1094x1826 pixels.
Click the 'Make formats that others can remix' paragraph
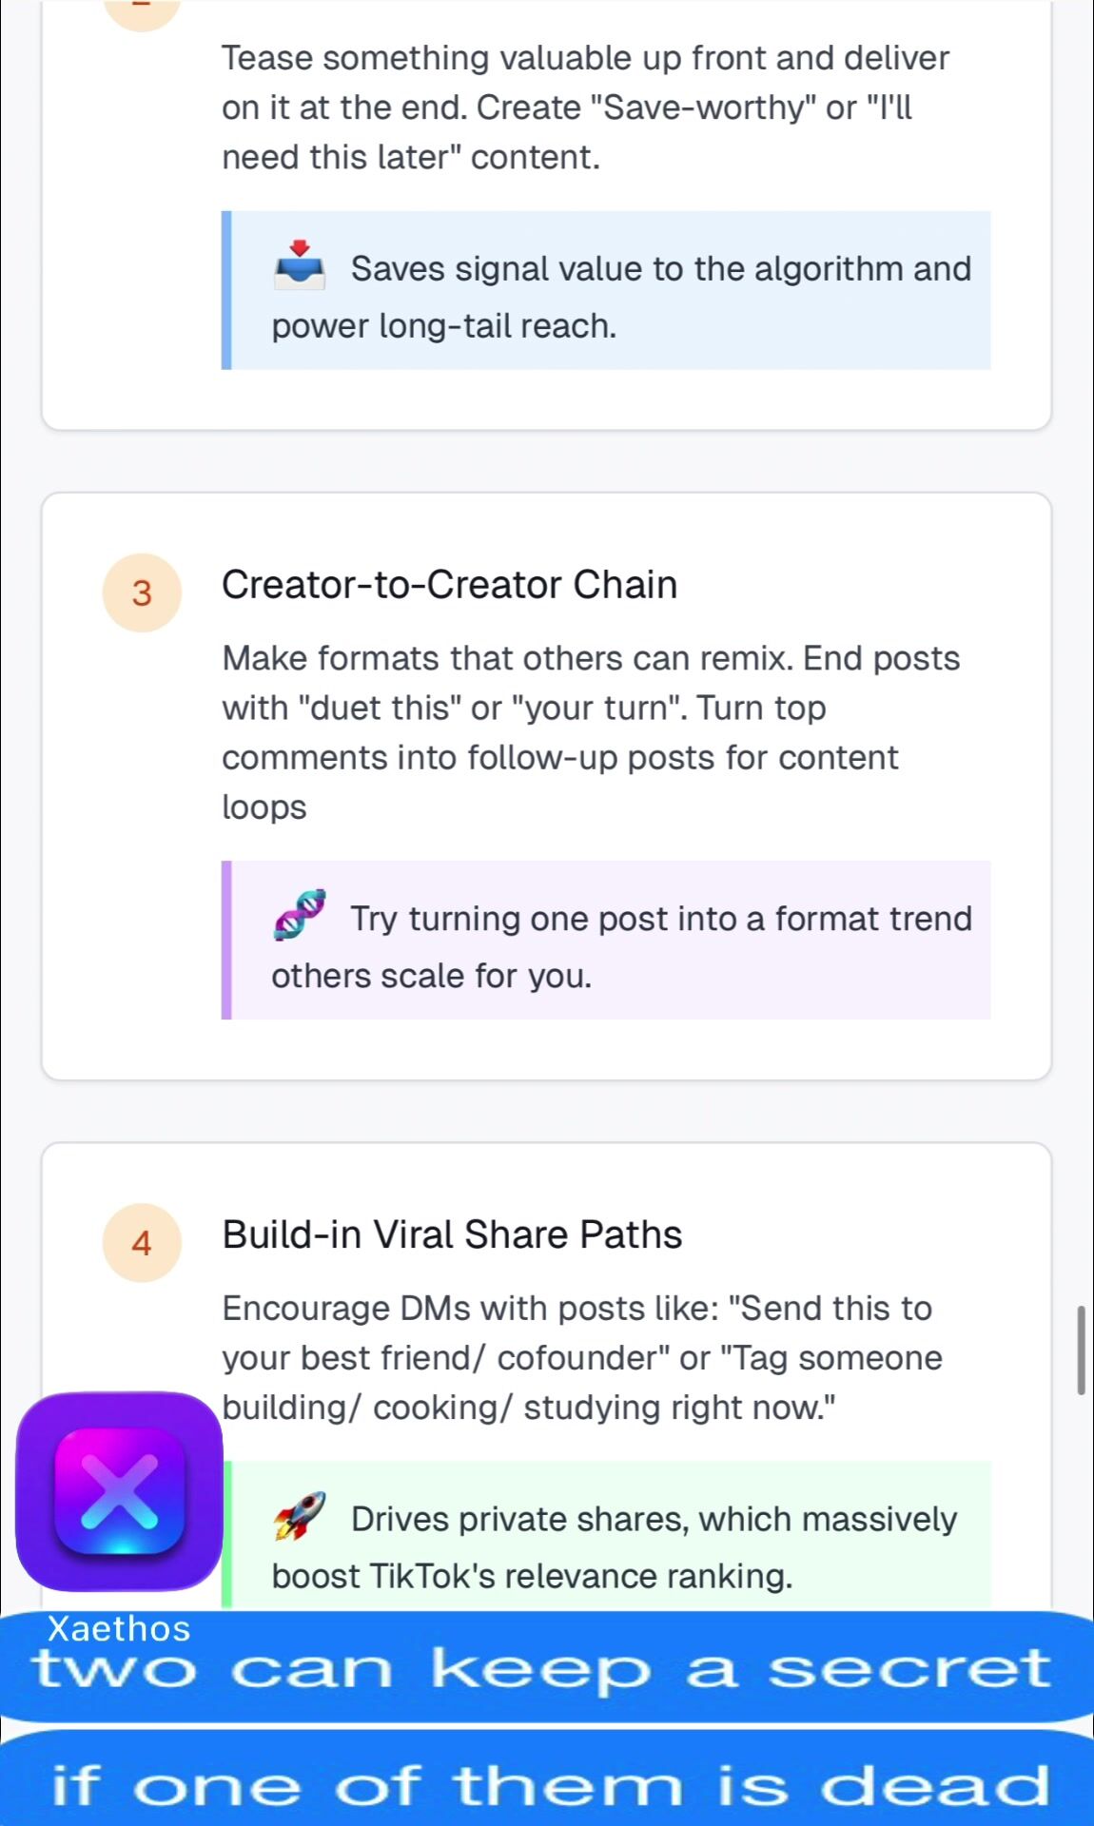point(590,732)
